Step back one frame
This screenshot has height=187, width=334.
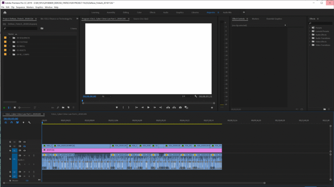coord(143,107)
